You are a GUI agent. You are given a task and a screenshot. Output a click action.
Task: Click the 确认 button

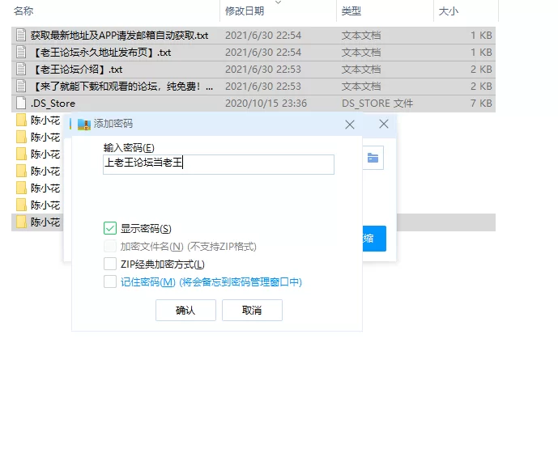coord(185,311)
